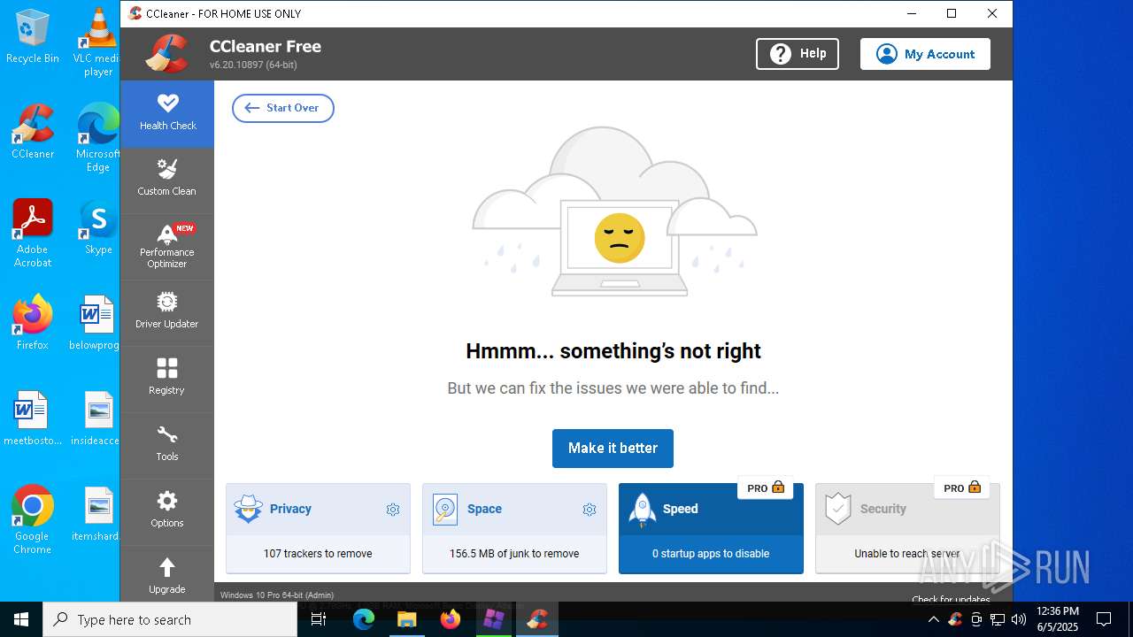Open Space settings gear icon
This screenshot has width=1133, height=637.
coord(590,510)
